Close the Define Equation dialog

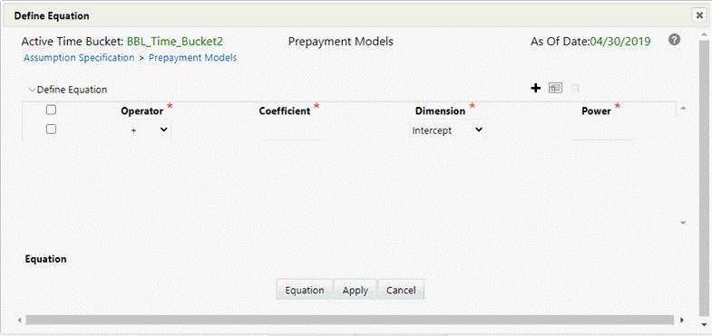698,15
